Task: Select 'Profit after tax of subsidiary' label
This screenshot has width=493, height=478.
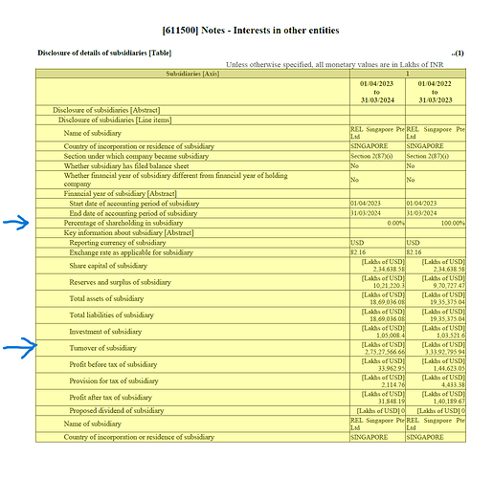Action: (111, 398)
